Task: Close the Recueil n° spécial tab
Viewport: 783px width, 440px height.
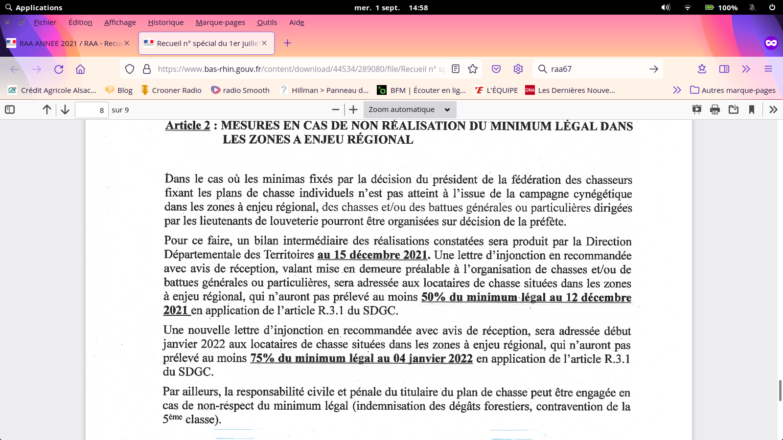Action: (264, 43)
